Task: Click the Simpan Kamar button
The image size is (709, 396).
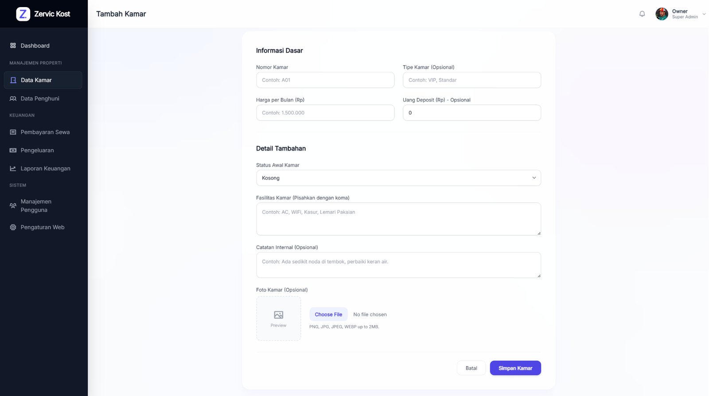Action: click(x=515, y=368)
